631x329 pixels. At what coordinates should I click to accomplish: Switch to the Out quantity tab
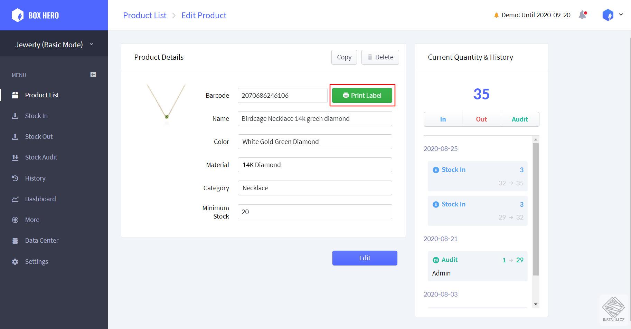481,119
